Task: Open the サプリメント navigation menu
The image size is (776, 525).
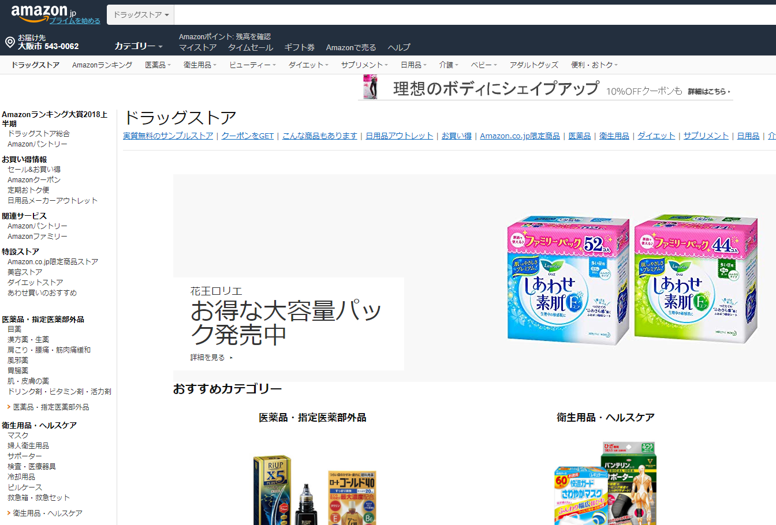Action: (364, 65)
